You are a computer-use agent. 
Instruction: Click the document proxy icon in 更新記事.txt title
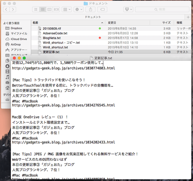[91, 58]
